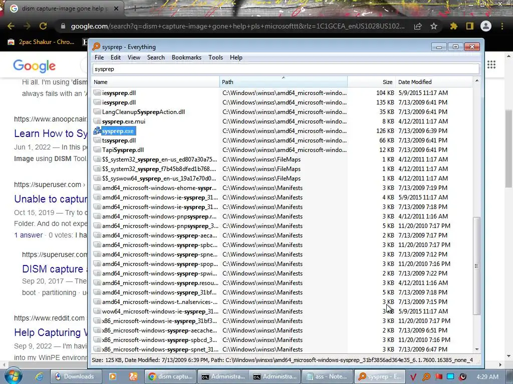This screenshot has width=513, height=384.
Task: Click the Chrome address bar URL
Action: point(237,26)
